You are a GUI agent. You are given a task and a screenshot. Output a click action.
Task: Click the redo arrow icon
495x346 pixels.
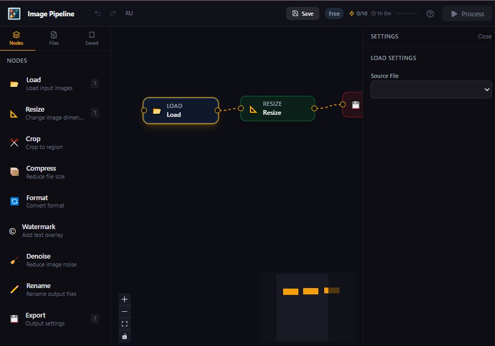pyautogui.click(x=113, y=13)
